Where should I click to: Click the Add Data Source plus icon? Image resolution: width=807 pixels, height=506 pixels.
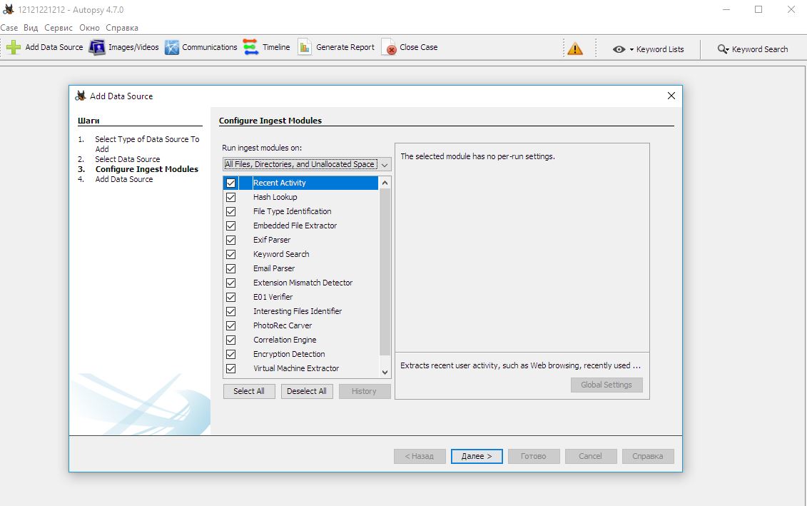click(14, 47)
